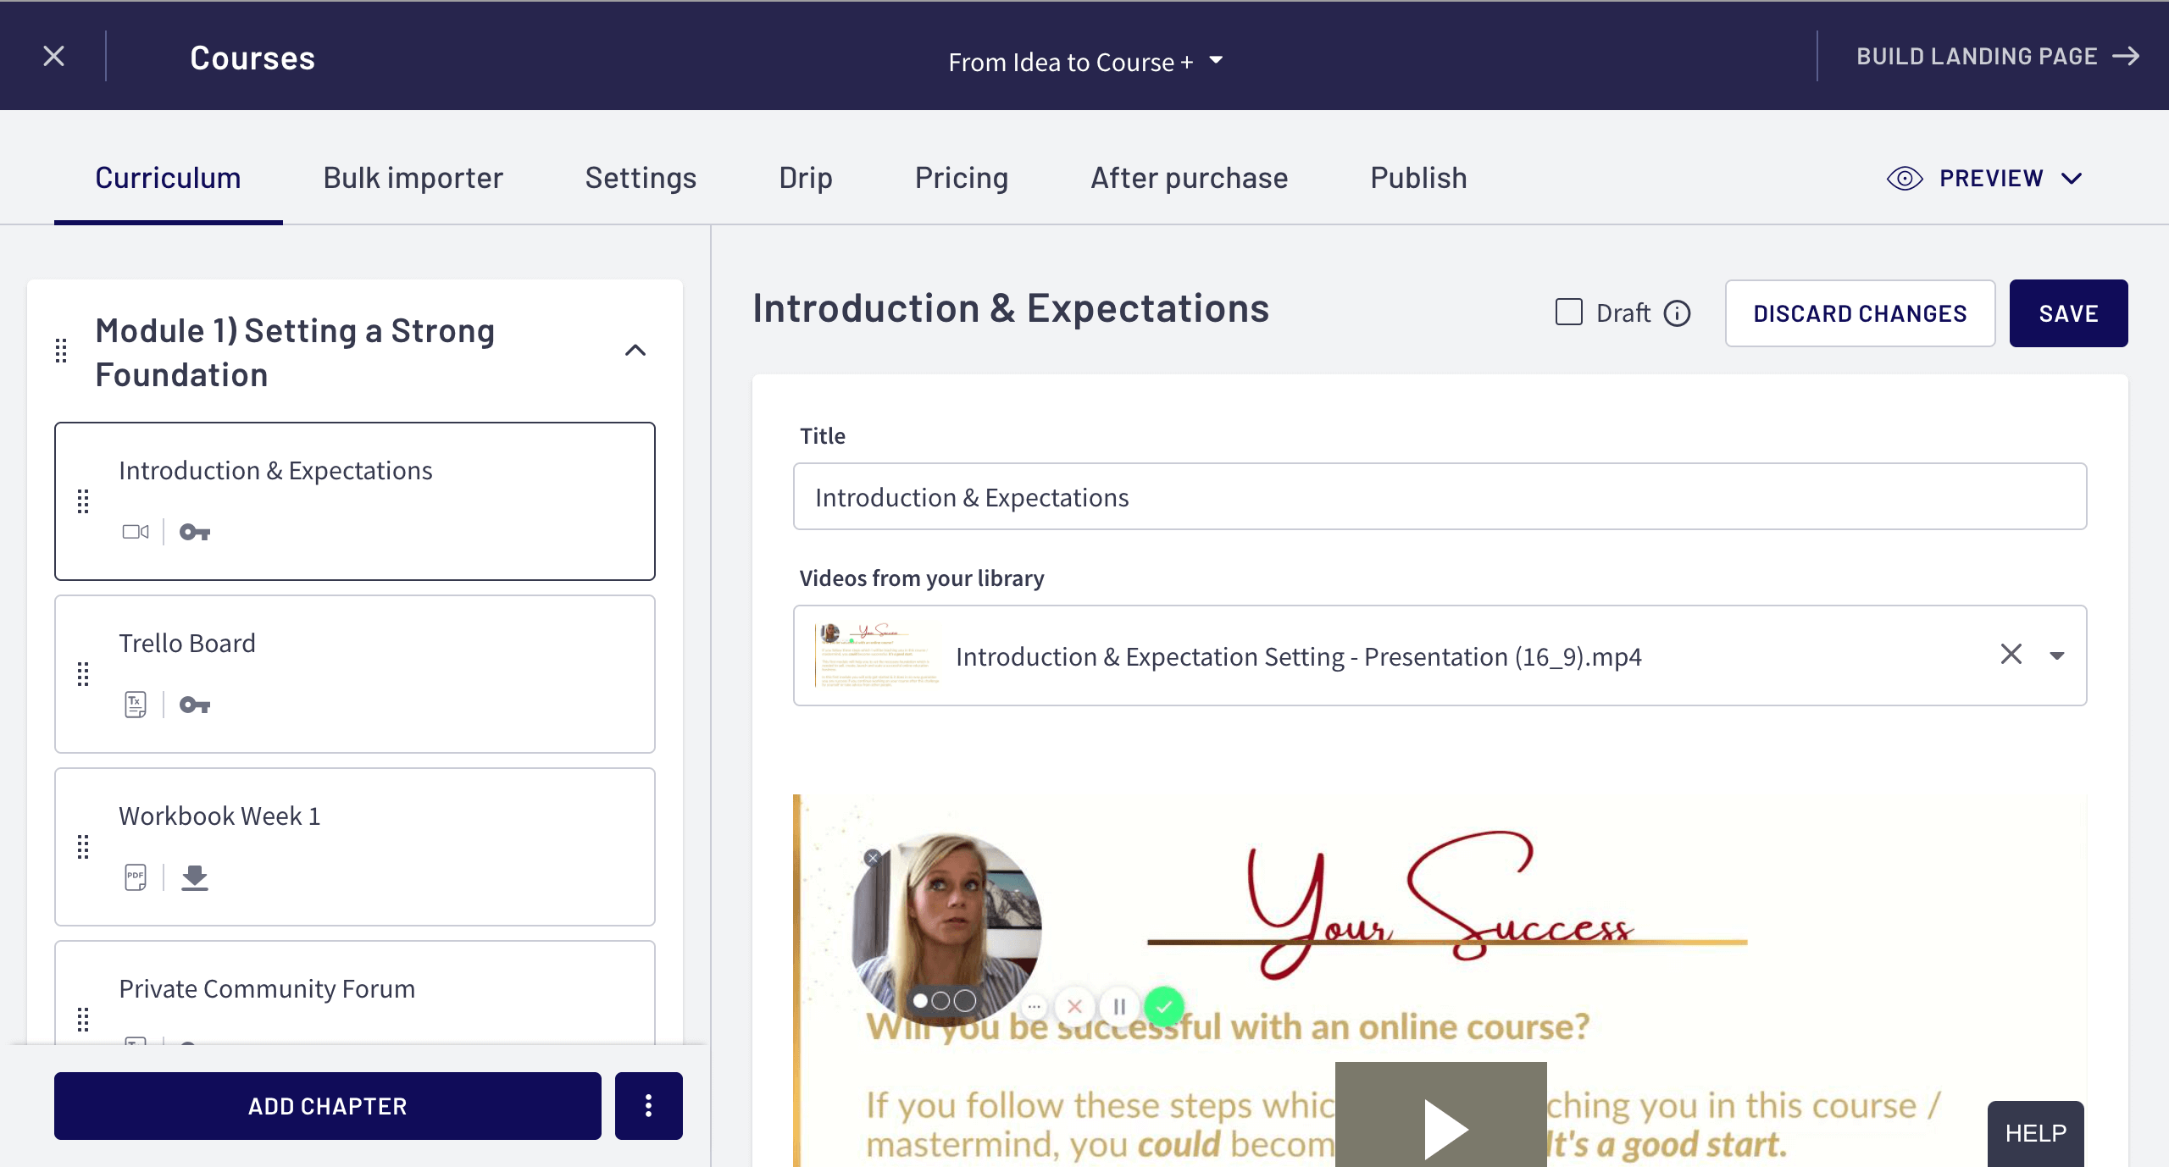Click key icon on Trello Board lesson
Viewport: 2169px width, 1167px height.
click(195, 705)
